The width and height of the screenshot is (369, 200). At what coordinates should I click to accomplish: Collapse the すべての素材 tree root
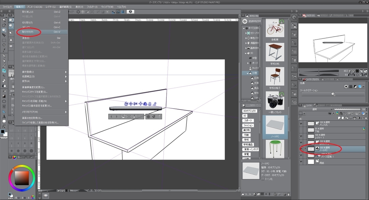[x=244, y=28]
